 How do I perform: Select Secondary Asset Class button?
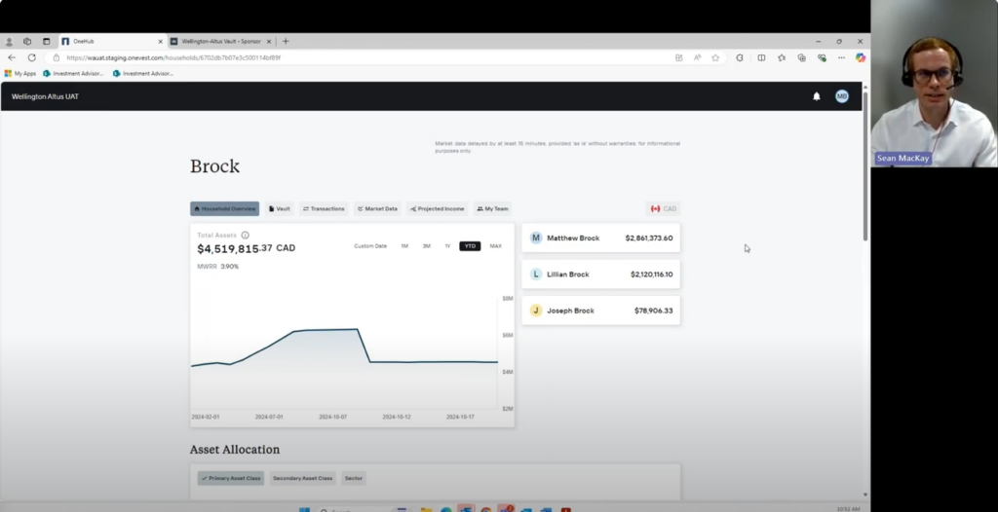pyautogui.click(x=302, y=478)
